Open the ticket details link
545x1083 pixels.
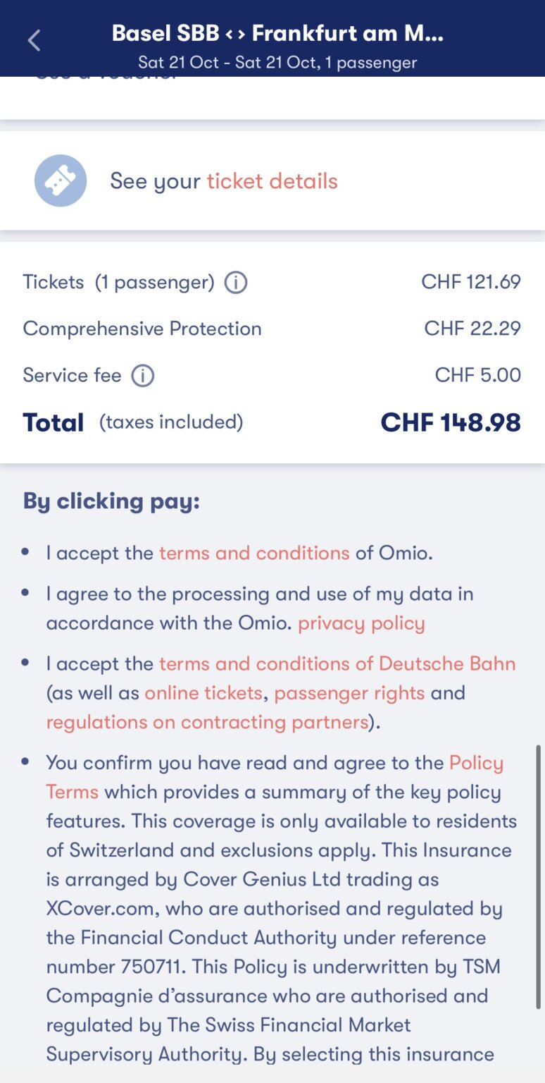point(272,181)
